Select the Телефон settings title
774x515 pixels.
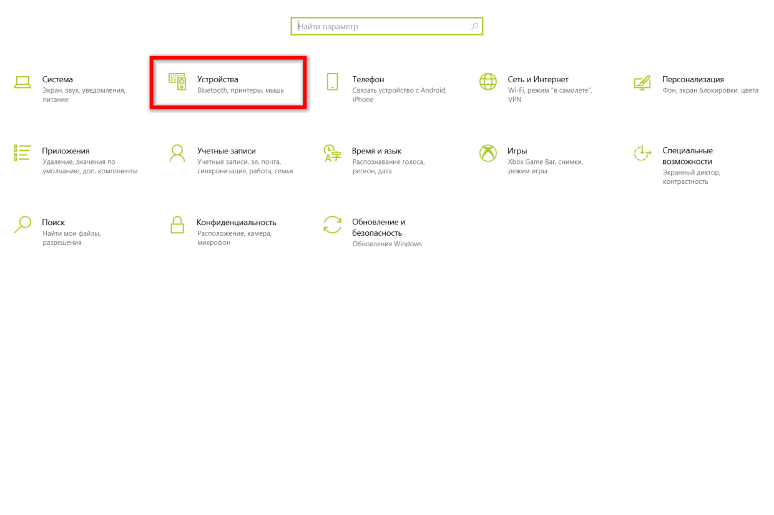coord(368,79)
